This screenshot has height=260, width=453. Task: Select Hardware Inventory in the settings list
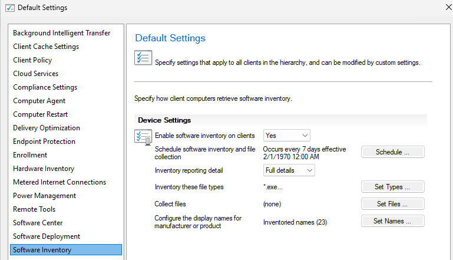[44, 169]
